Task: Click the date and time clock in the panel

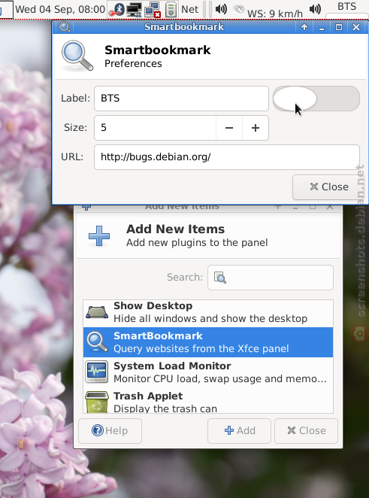Action: 60,9
